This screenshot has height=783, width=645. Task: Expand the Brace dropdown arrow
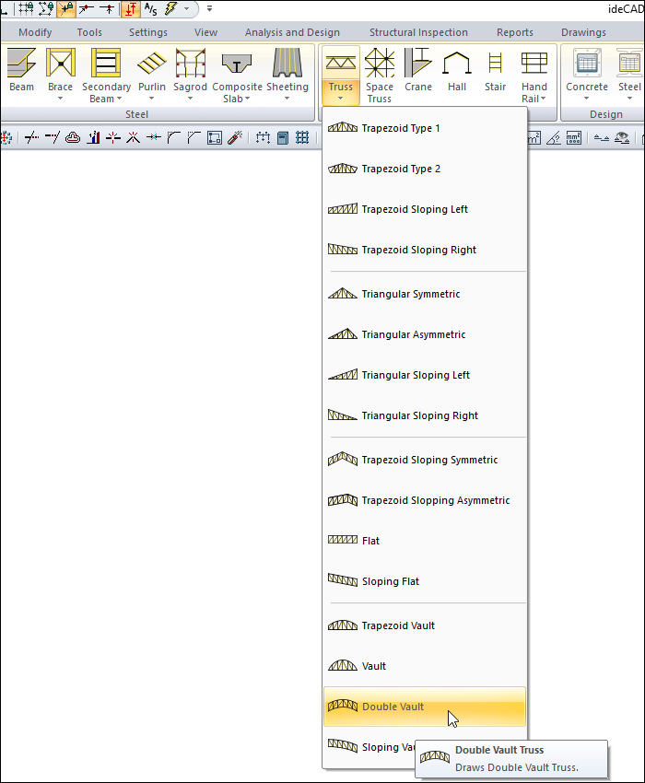coord(61,99)
